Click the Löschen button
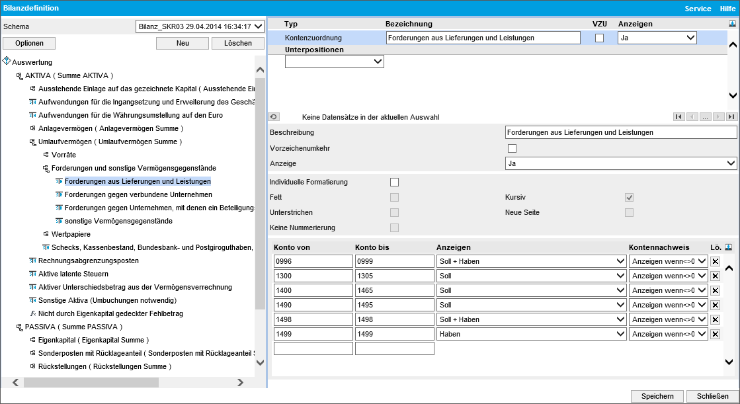The width and height of the screenshot is (740, 404). pos(238,43)
